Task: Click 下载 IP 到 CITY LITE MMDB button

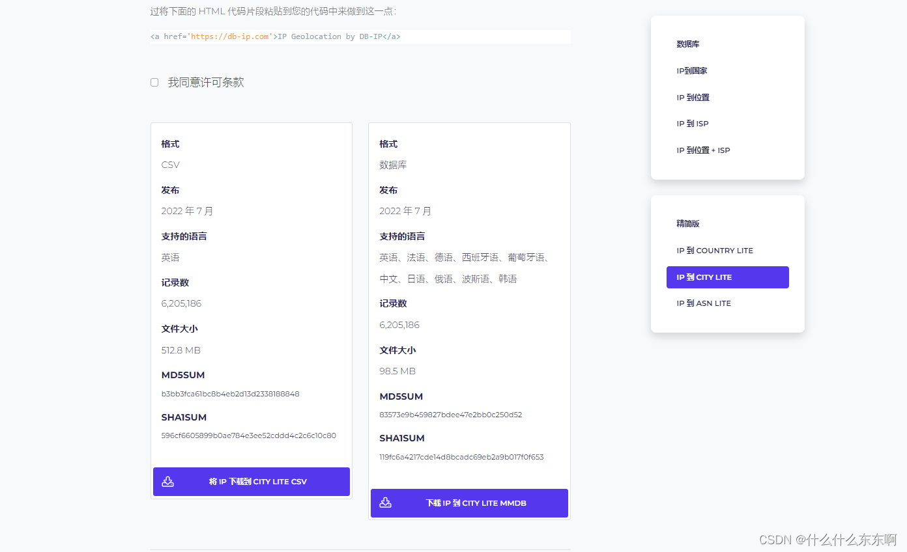Action: tap(469, 503)
